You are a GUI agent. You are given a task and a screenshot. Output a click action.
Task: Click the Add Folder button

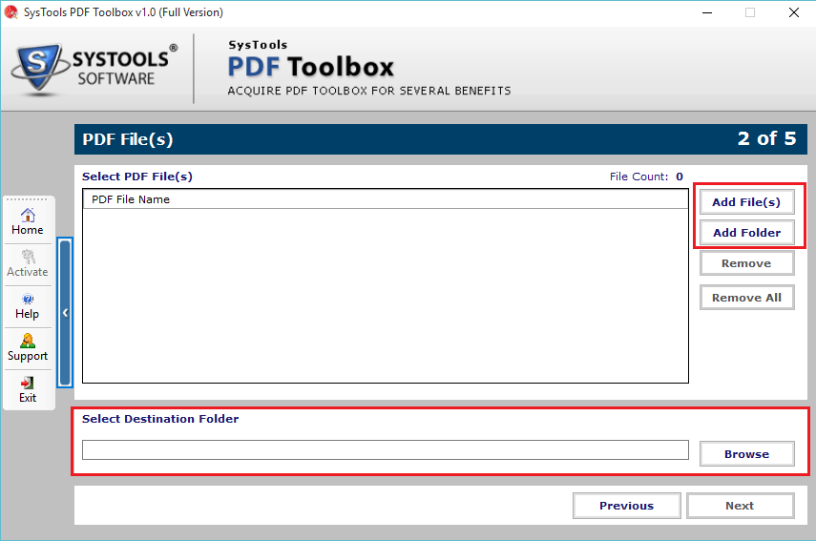pos(746,233)
